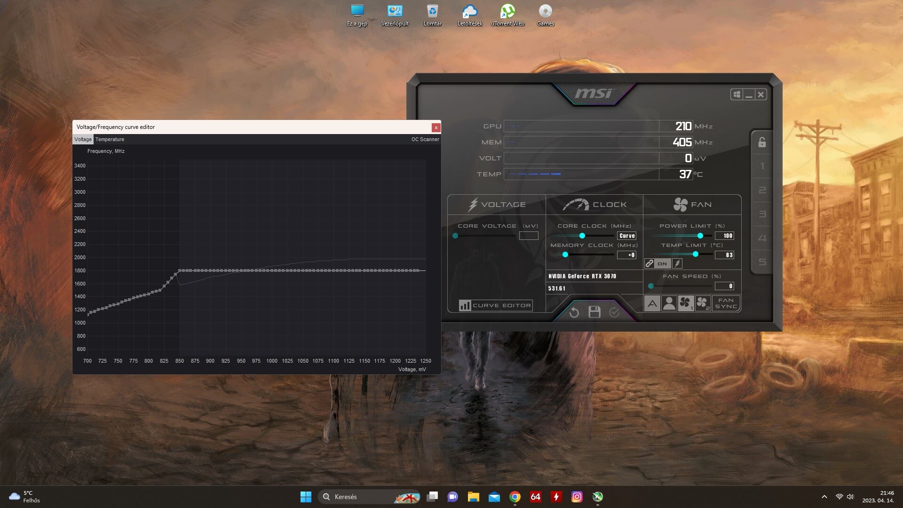The width and height of the screenshot is (903, 508).
Task: Select profile slot 4 in Afterburner
Action: (762, 238)
